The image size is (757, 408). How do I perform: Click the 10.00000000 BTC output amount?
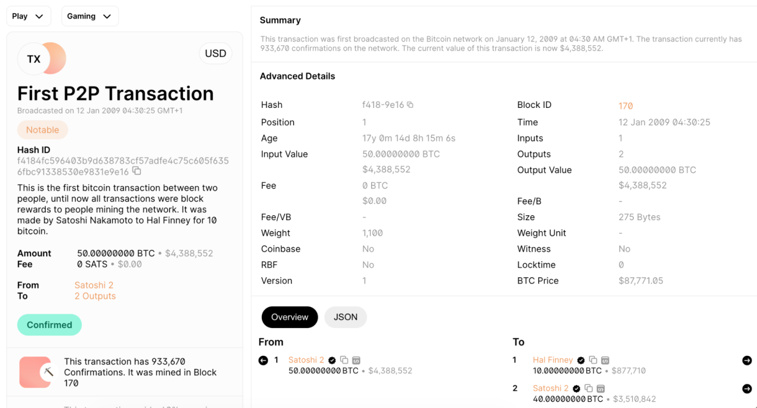[x=567, y=371]
